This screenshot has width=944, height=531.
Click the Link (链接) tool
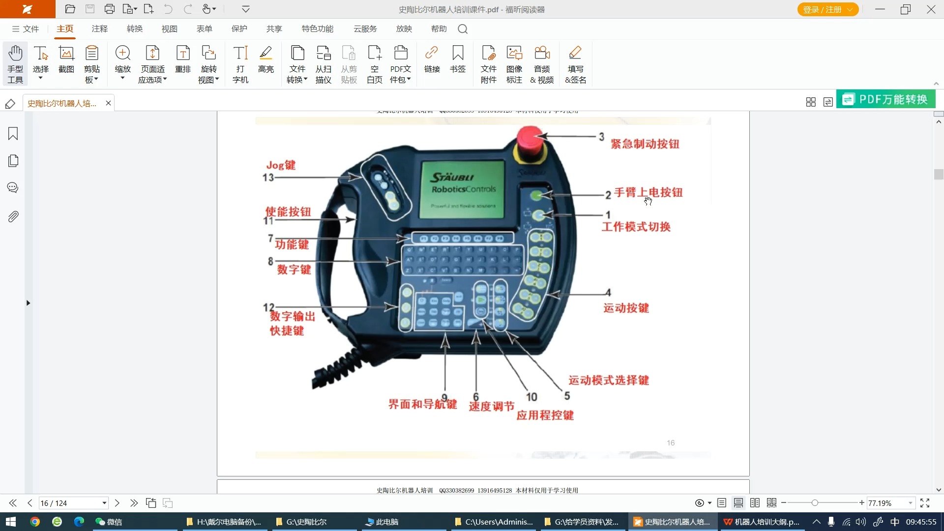[x=432, y=60]
